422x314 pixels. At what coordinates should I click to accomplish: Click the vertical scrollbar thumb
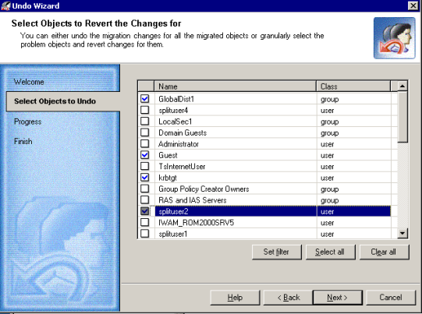pos(402,117)
